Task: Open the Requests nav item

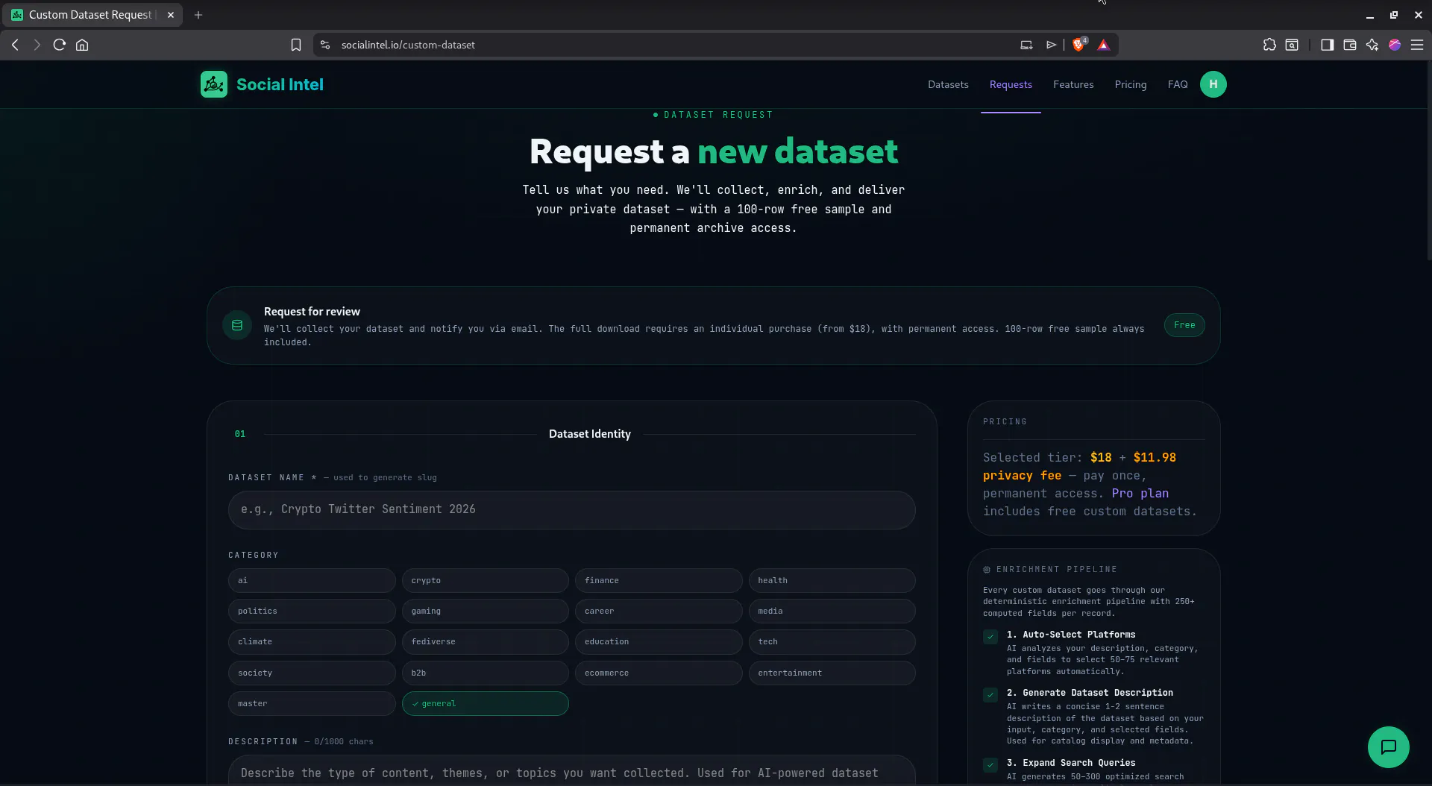Action: click(x=1011, y=84)
